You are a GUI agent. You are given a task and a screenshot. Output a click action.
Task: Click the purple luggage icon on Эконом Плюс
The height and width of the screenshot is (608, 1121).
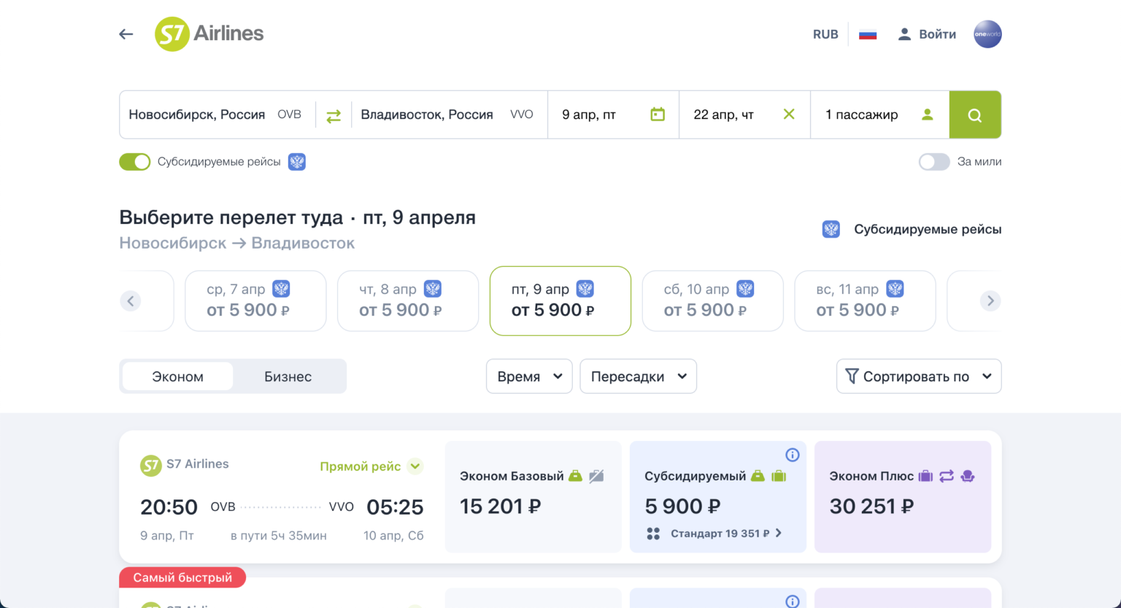[925, 476]
